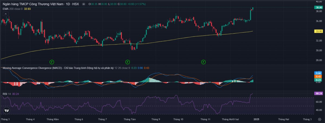325x123 pixels.
Task: Click the +0.60 (+1.57%) change value
Action: pos(137,5)
